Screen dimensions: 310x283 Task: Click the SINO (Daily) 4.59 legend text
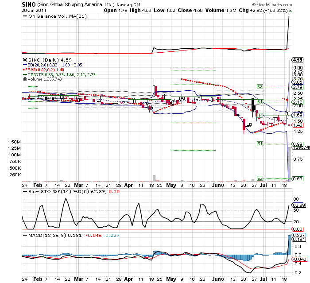pyautogui.click(x=50, y=60)
